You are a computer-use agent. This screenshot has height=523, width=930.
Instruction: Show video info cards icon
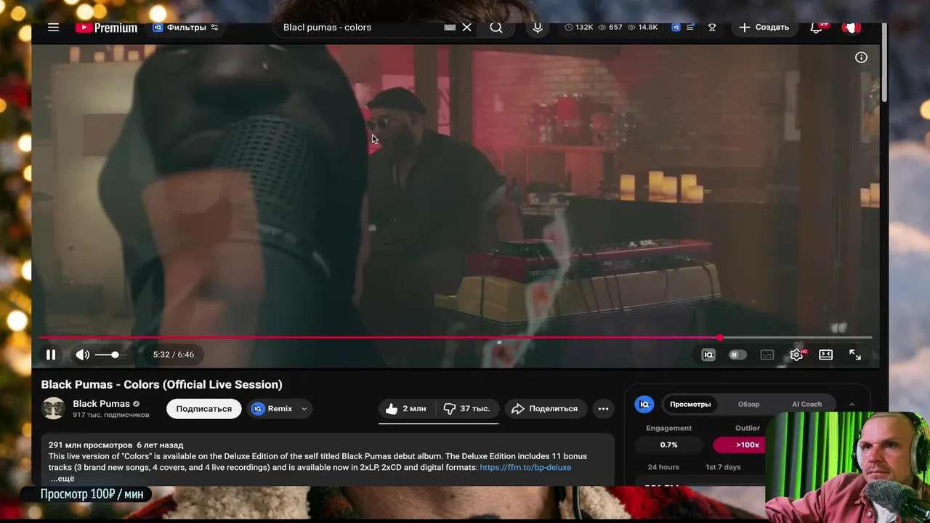coord(861,57)
